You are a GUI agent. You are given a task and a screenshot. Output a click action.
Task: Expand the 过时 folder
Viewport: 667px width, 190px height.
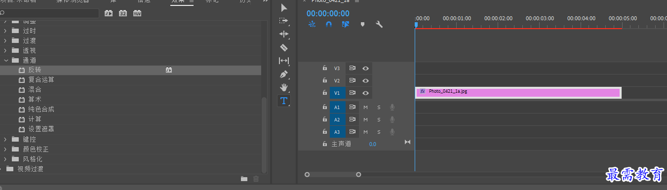(5, 31)
